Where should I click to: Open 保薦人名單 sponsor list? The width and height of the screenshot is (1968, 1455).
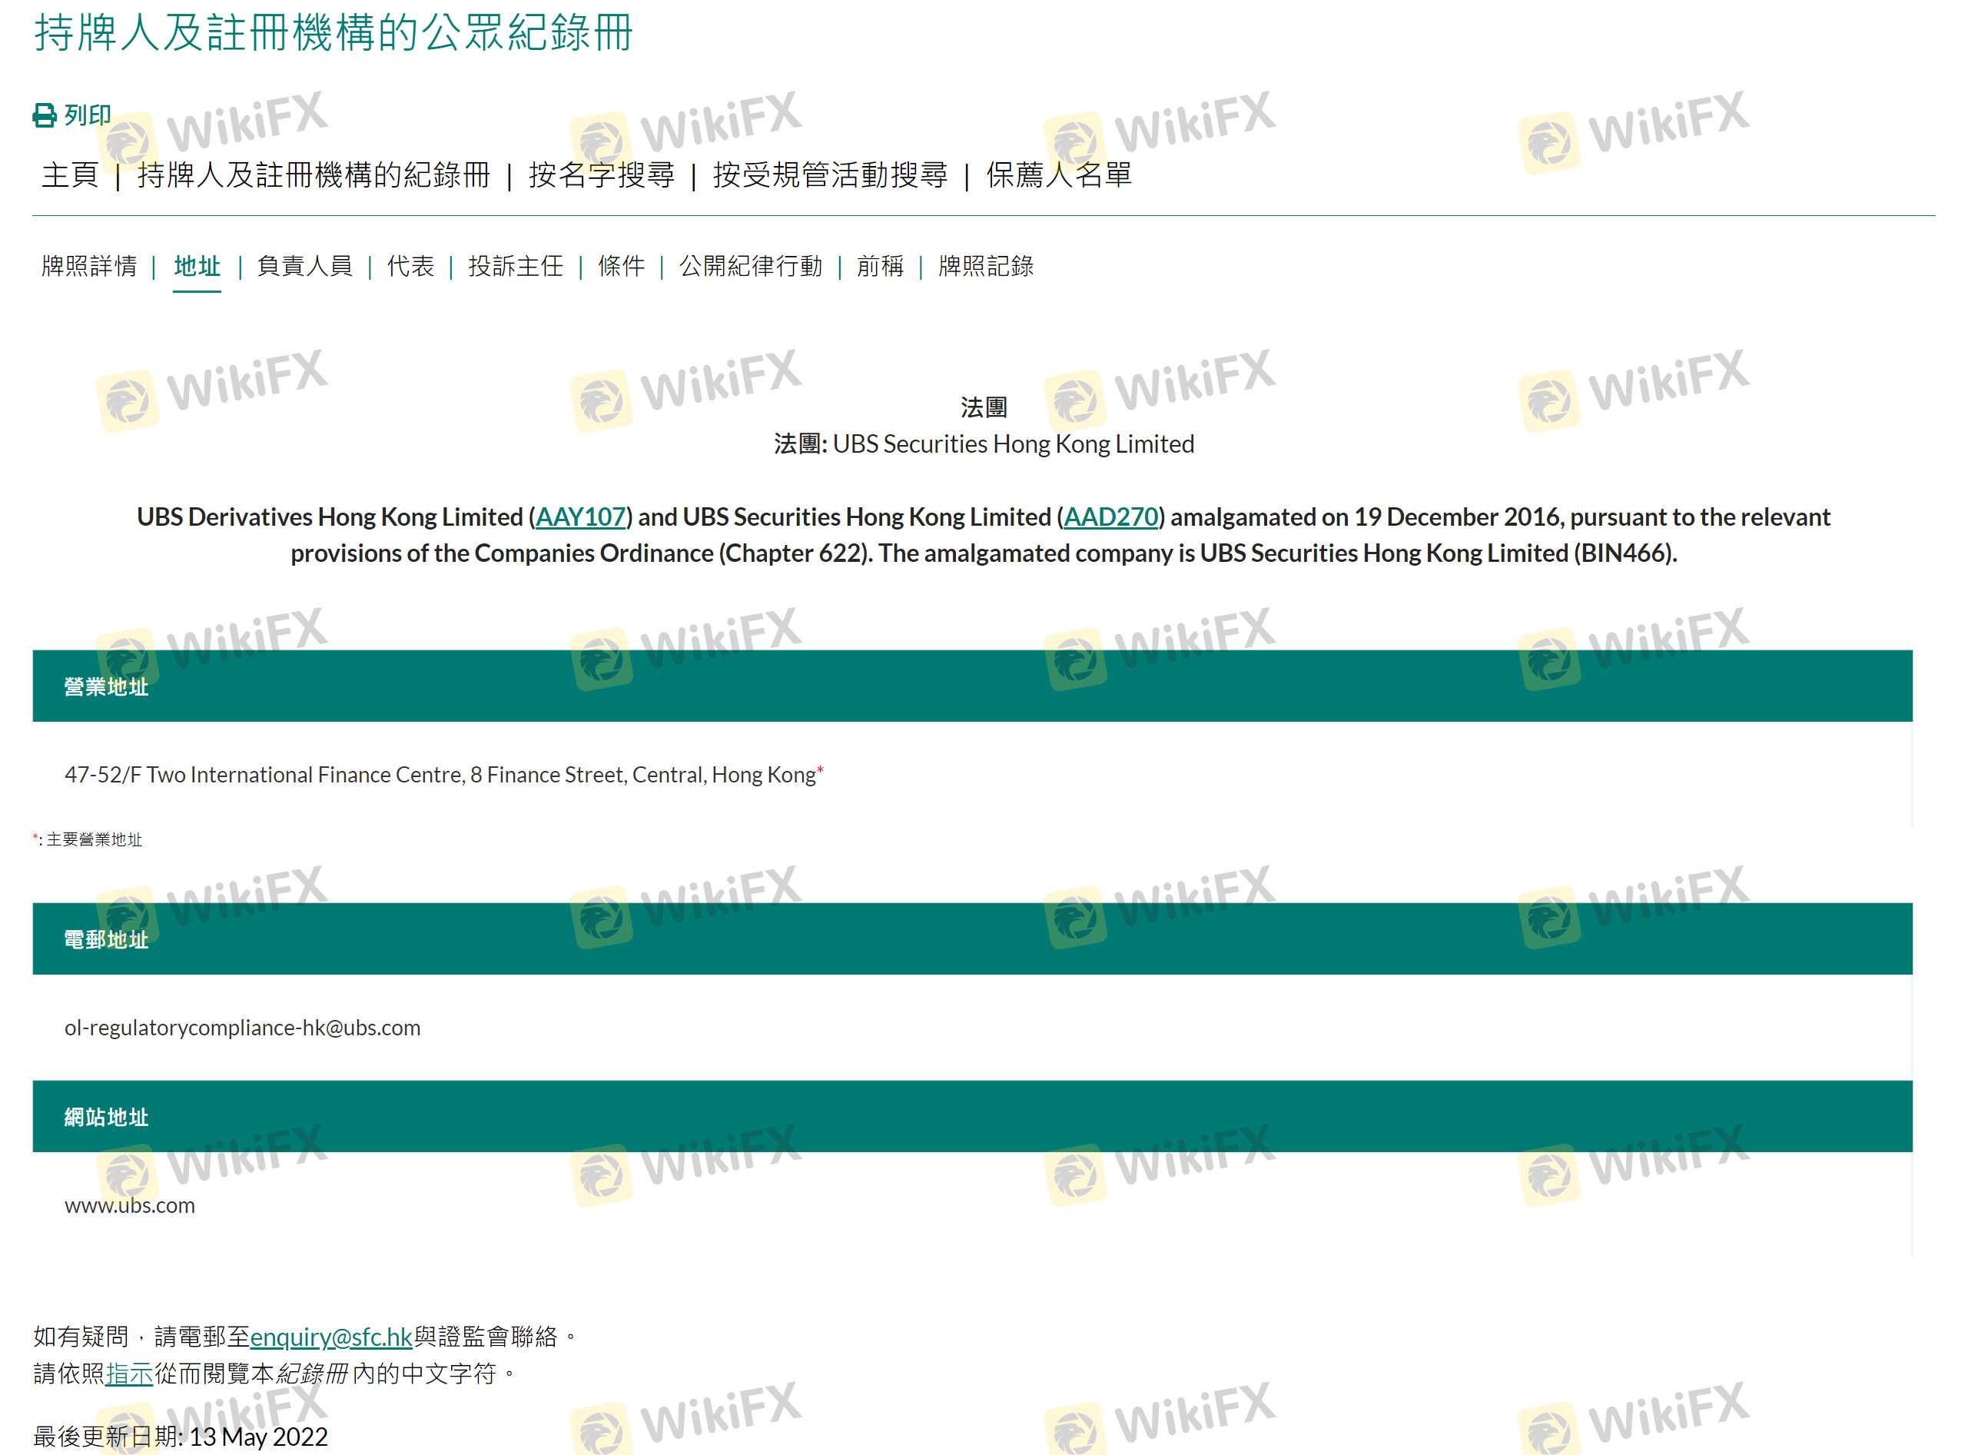(1058, 174)
